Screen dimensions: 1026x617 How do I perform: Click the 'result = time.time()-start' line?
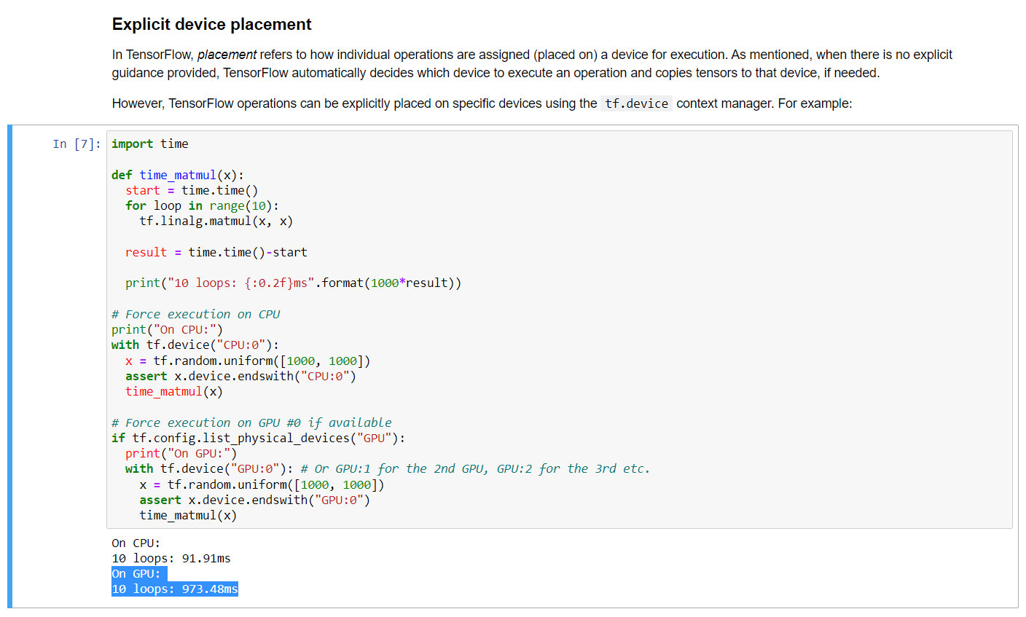(216, 253)
